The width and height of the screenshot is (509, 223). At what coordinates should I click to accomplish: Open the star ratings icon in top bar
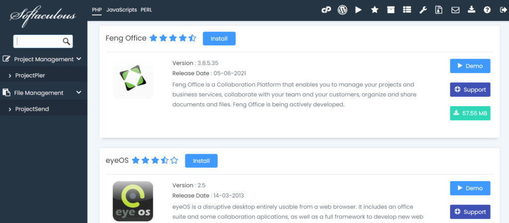coord(375,10)
